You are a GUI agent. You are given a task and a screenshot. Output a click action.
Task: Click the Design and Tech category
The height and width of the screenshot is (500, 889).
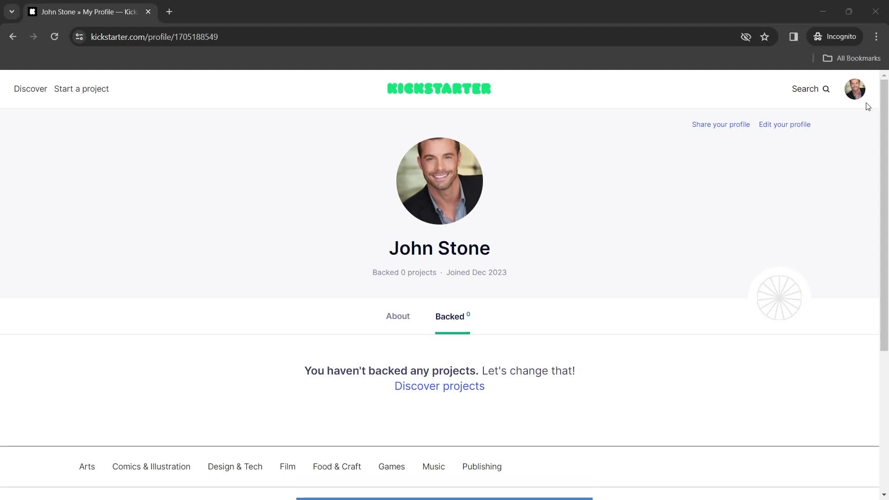point(235,466)
